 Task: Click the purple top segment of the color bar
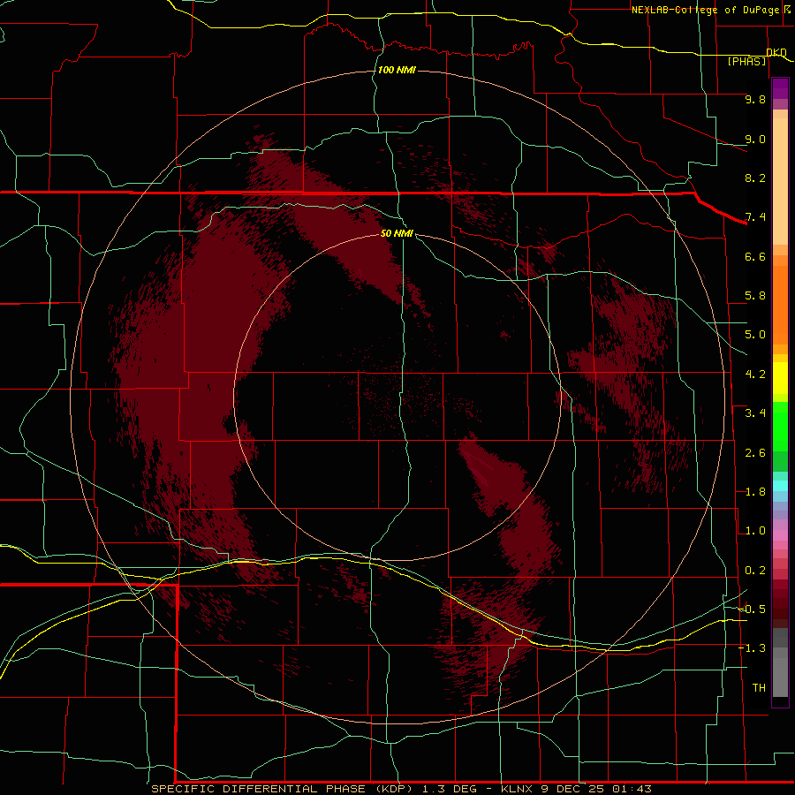780,88
